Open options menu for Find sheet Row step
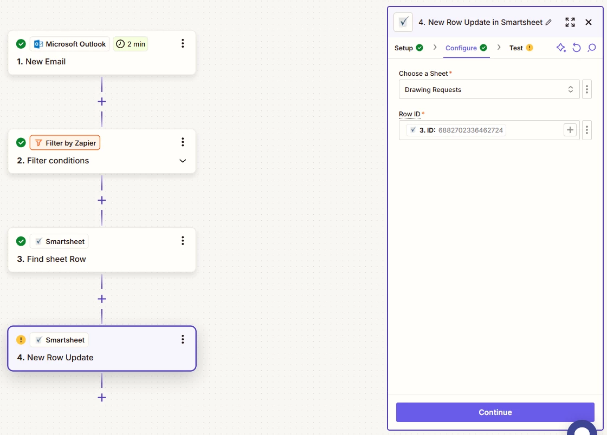This screenshot has width=607, height=435. click(x=183, y=241)
